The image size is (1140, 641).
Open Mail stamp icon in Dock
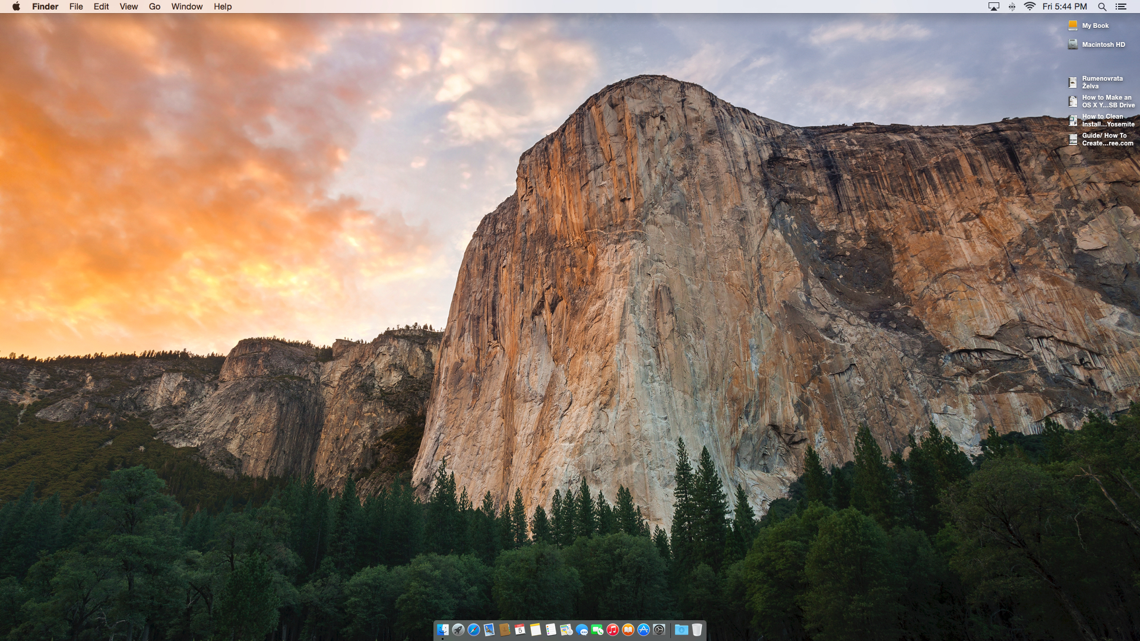(x=489, y=630)
